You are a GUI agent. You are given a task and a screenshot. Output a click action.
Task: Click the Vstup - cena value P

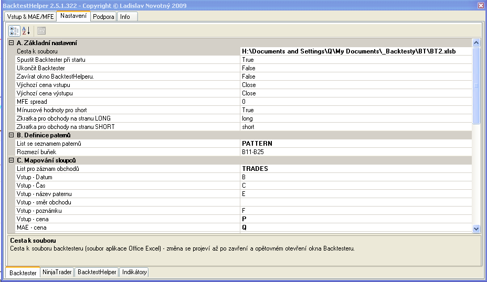(x=356, y=219)
